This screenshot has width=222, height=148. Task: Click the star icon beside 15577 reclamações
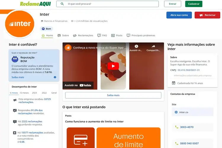15,133
